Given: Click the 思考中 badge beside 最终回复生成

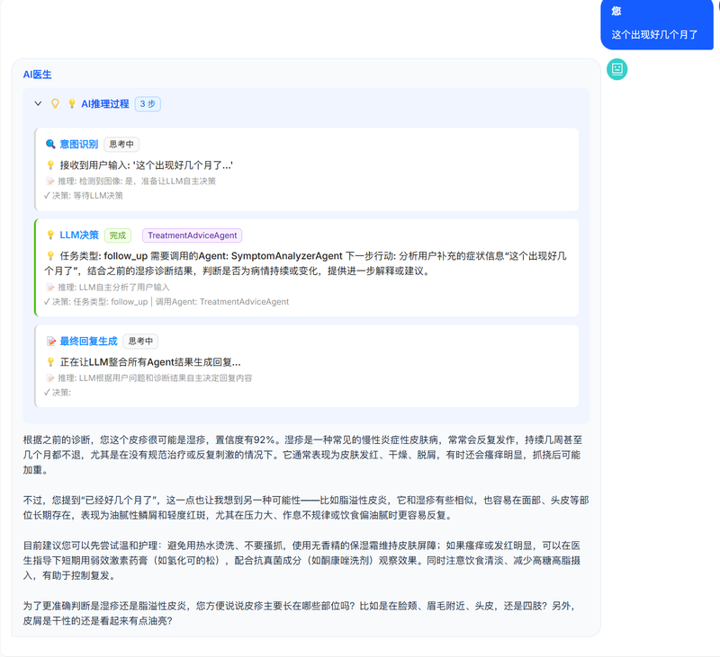Looking at the screenshot, I should click(x=140, y=342).
